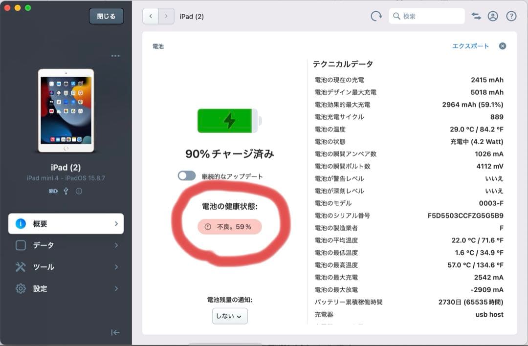Screen dimensions: 528x346
Task: Click the blue info icon beside 概要
Action: click(21, 223)
